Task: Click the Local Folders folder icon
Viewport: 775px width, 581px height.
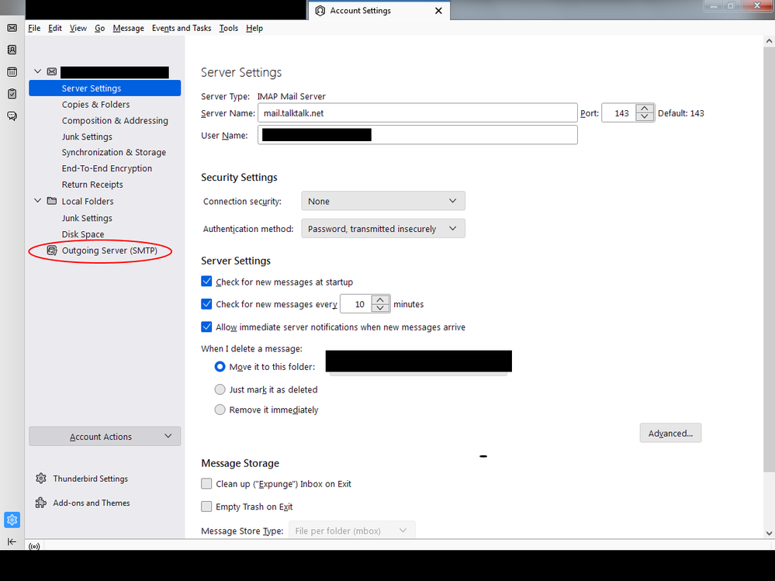Action: tap(52, 201)
